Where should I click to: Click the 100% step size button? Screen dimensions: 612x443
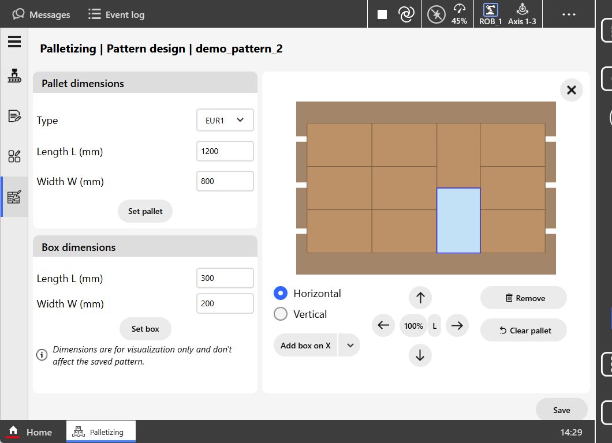tap(413, 326)
